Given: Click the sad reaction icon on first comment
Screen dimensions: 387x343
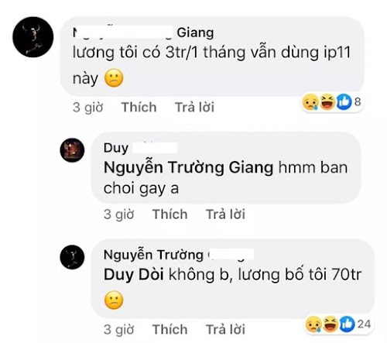Looking at the screenshot, I should coord(310,102).
